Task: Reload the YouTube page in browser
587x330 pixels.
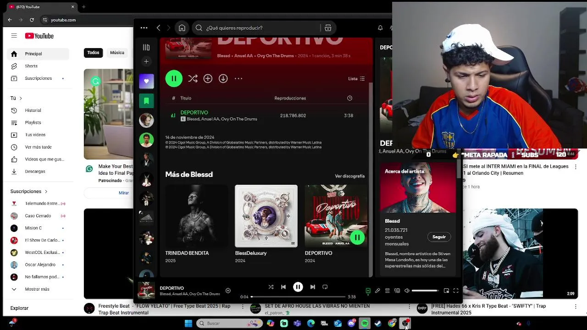Action: [32, 20]
